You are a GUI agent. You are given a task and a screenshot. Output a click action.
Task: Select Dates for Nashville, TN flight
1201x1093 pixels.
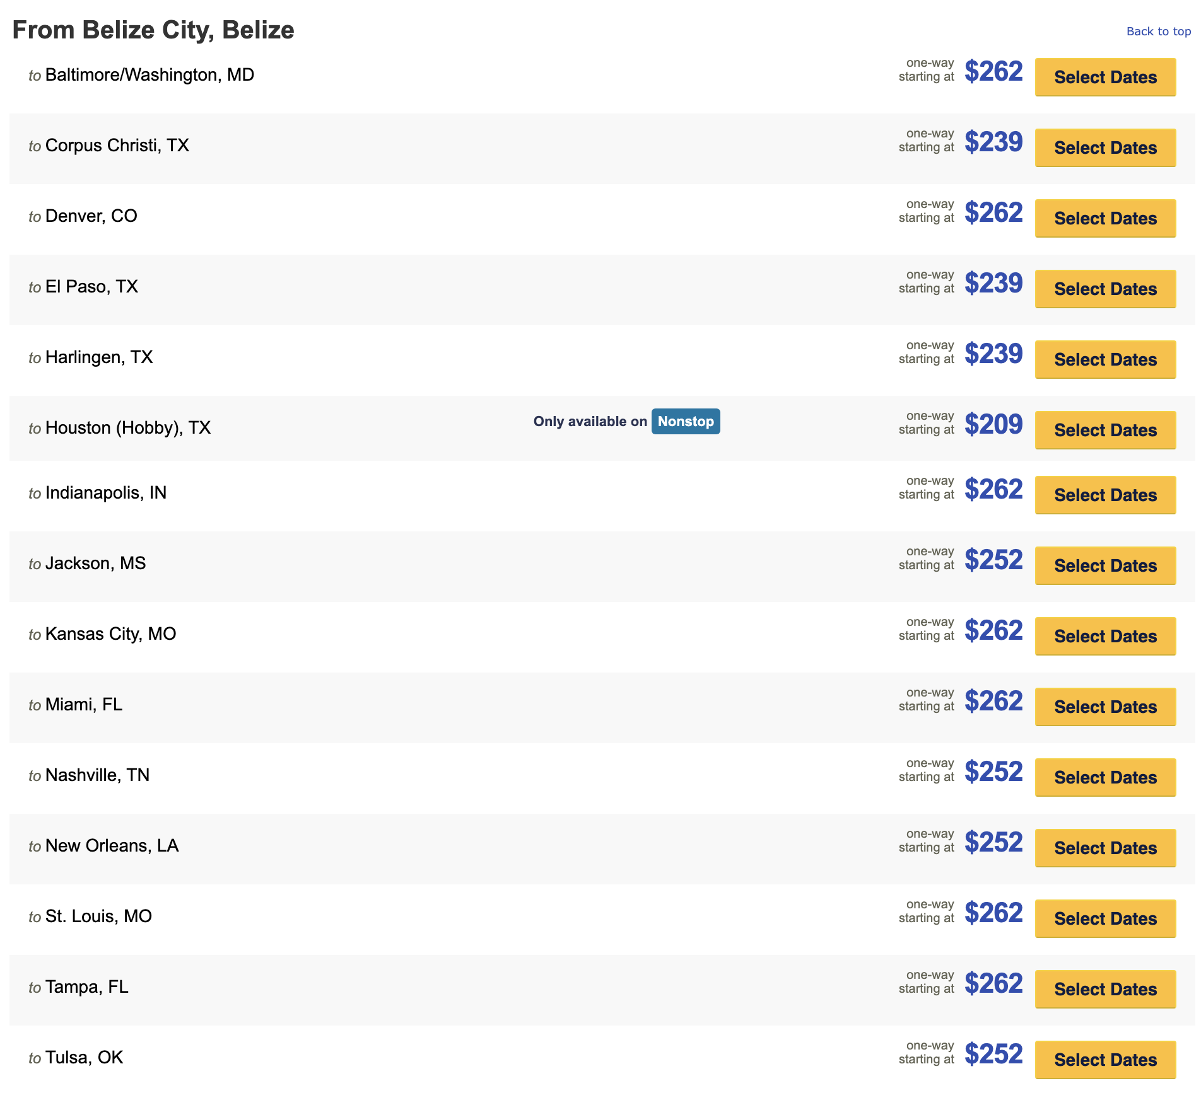click(1105, 778)
